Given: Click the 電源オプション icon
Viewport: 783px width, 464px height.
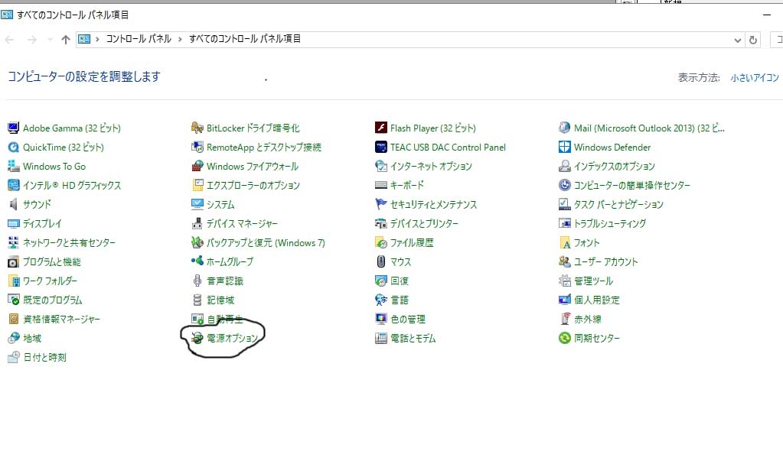Looking at the screenshot, I should pos(197,338).
